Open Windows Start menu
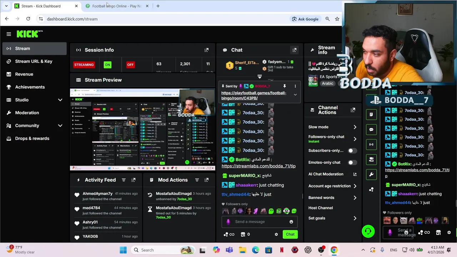The height and width of the screenshot is (257, 457). [x=123, y=250]
